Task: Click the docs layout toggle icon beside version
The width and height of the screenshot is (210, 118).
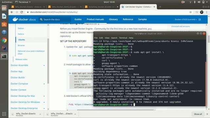Action: (x=199, y=20)
